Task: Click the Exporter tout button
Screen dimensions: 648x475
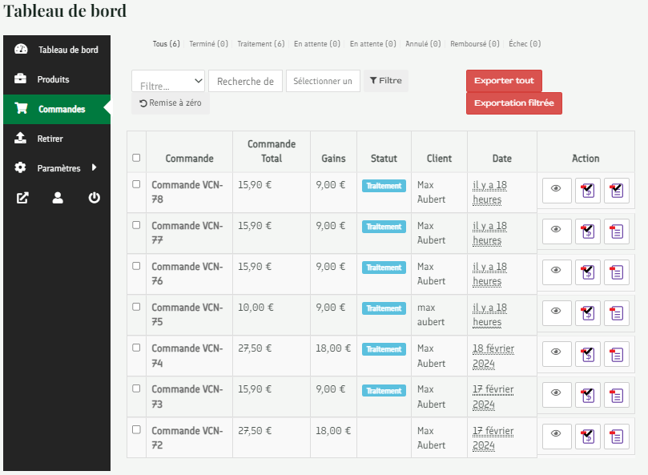Action: pos(504,81)
